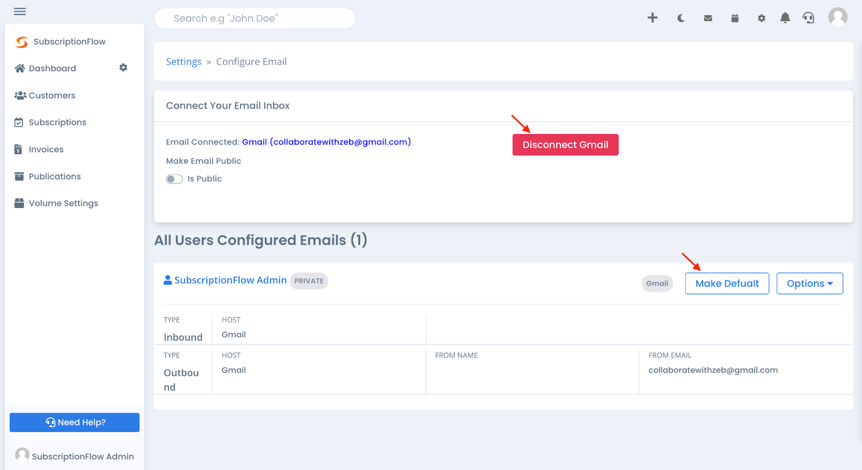Open the settings gear icon in header
This screenshot has width=862, height=470.
[761, 18]
